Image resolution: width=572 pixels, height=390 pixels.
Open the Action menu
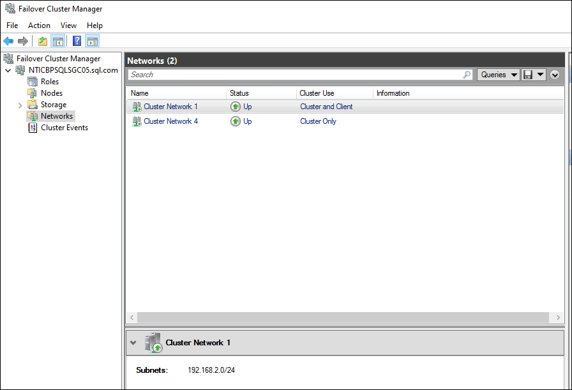[x=39, y=26]
